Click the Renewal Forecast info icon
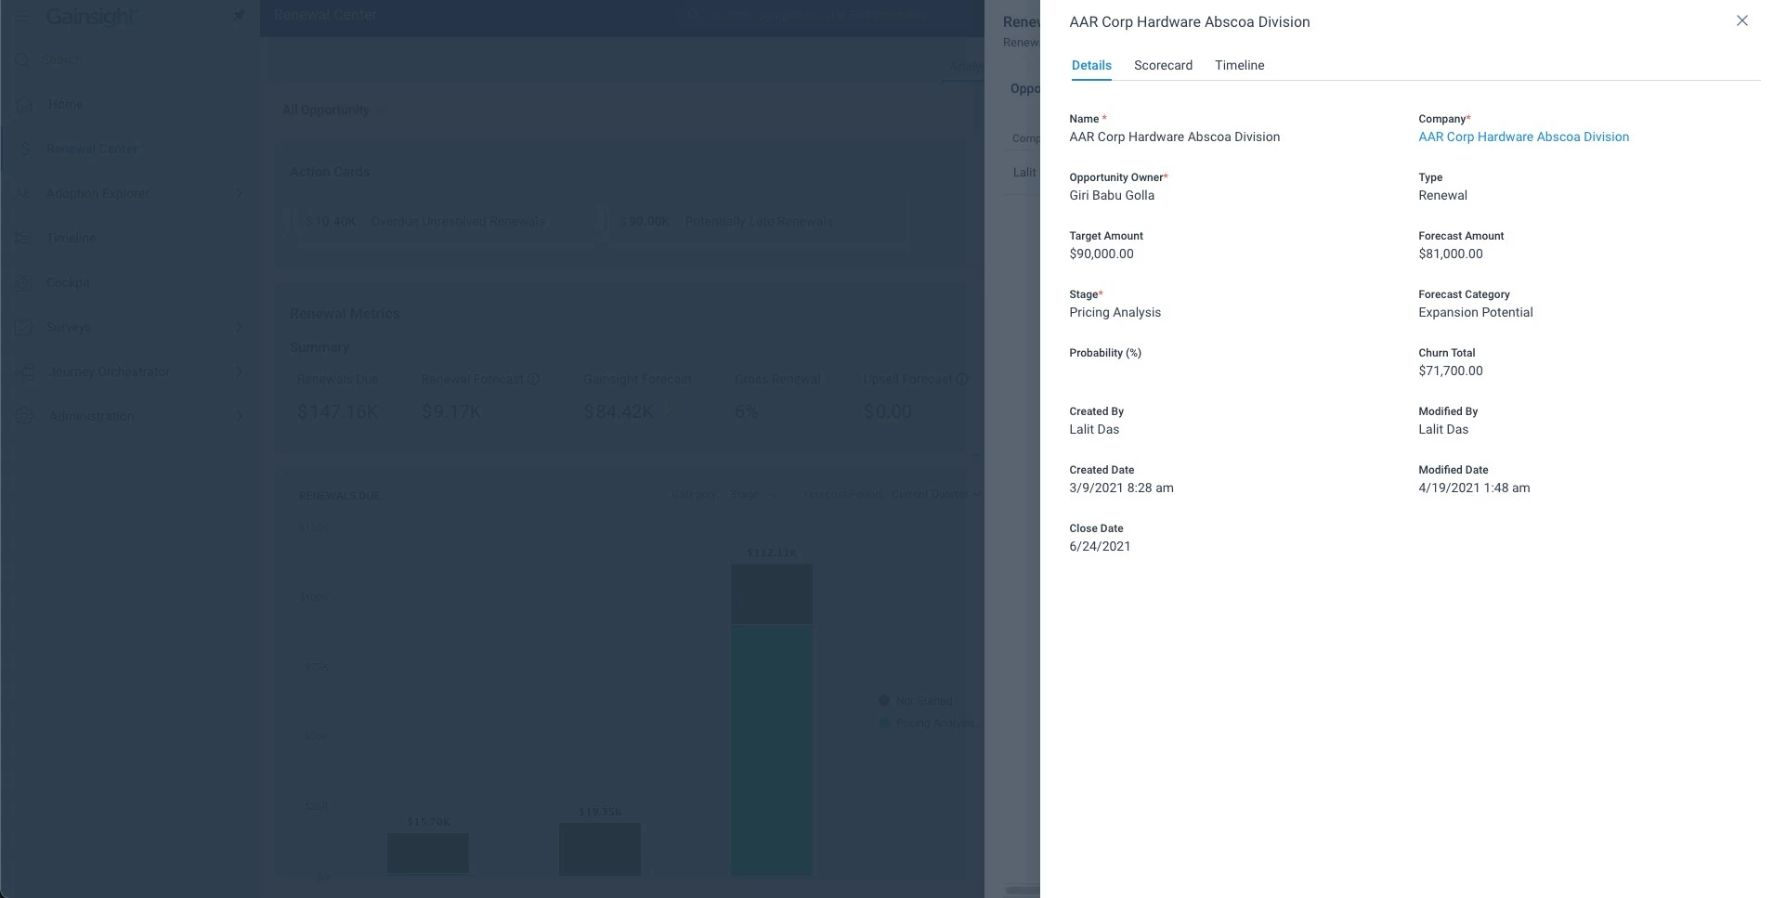 pyautogui.click(x=534, y=379)
